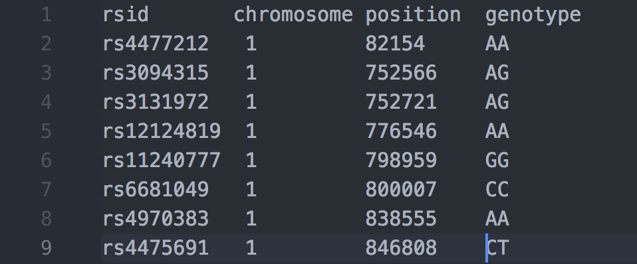Click line number 5 in the gutter
The width and height of the screenshot is (637, 264).
point(47,131)
